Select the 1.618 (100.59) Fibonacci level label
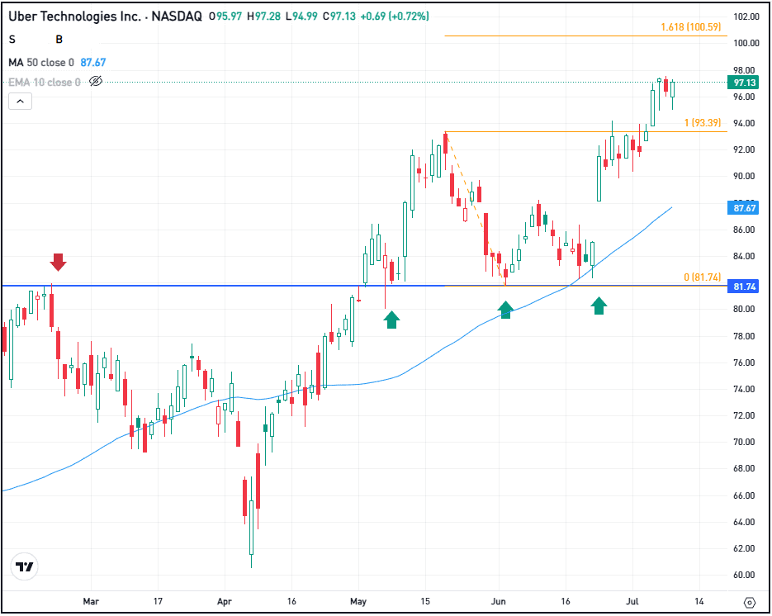Screen dimensions: 772x616 click(691, 27)
